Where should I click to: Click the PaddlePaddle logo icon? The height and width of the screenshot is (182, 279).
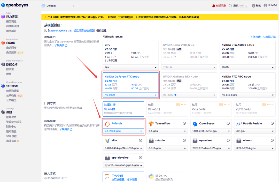239,124
